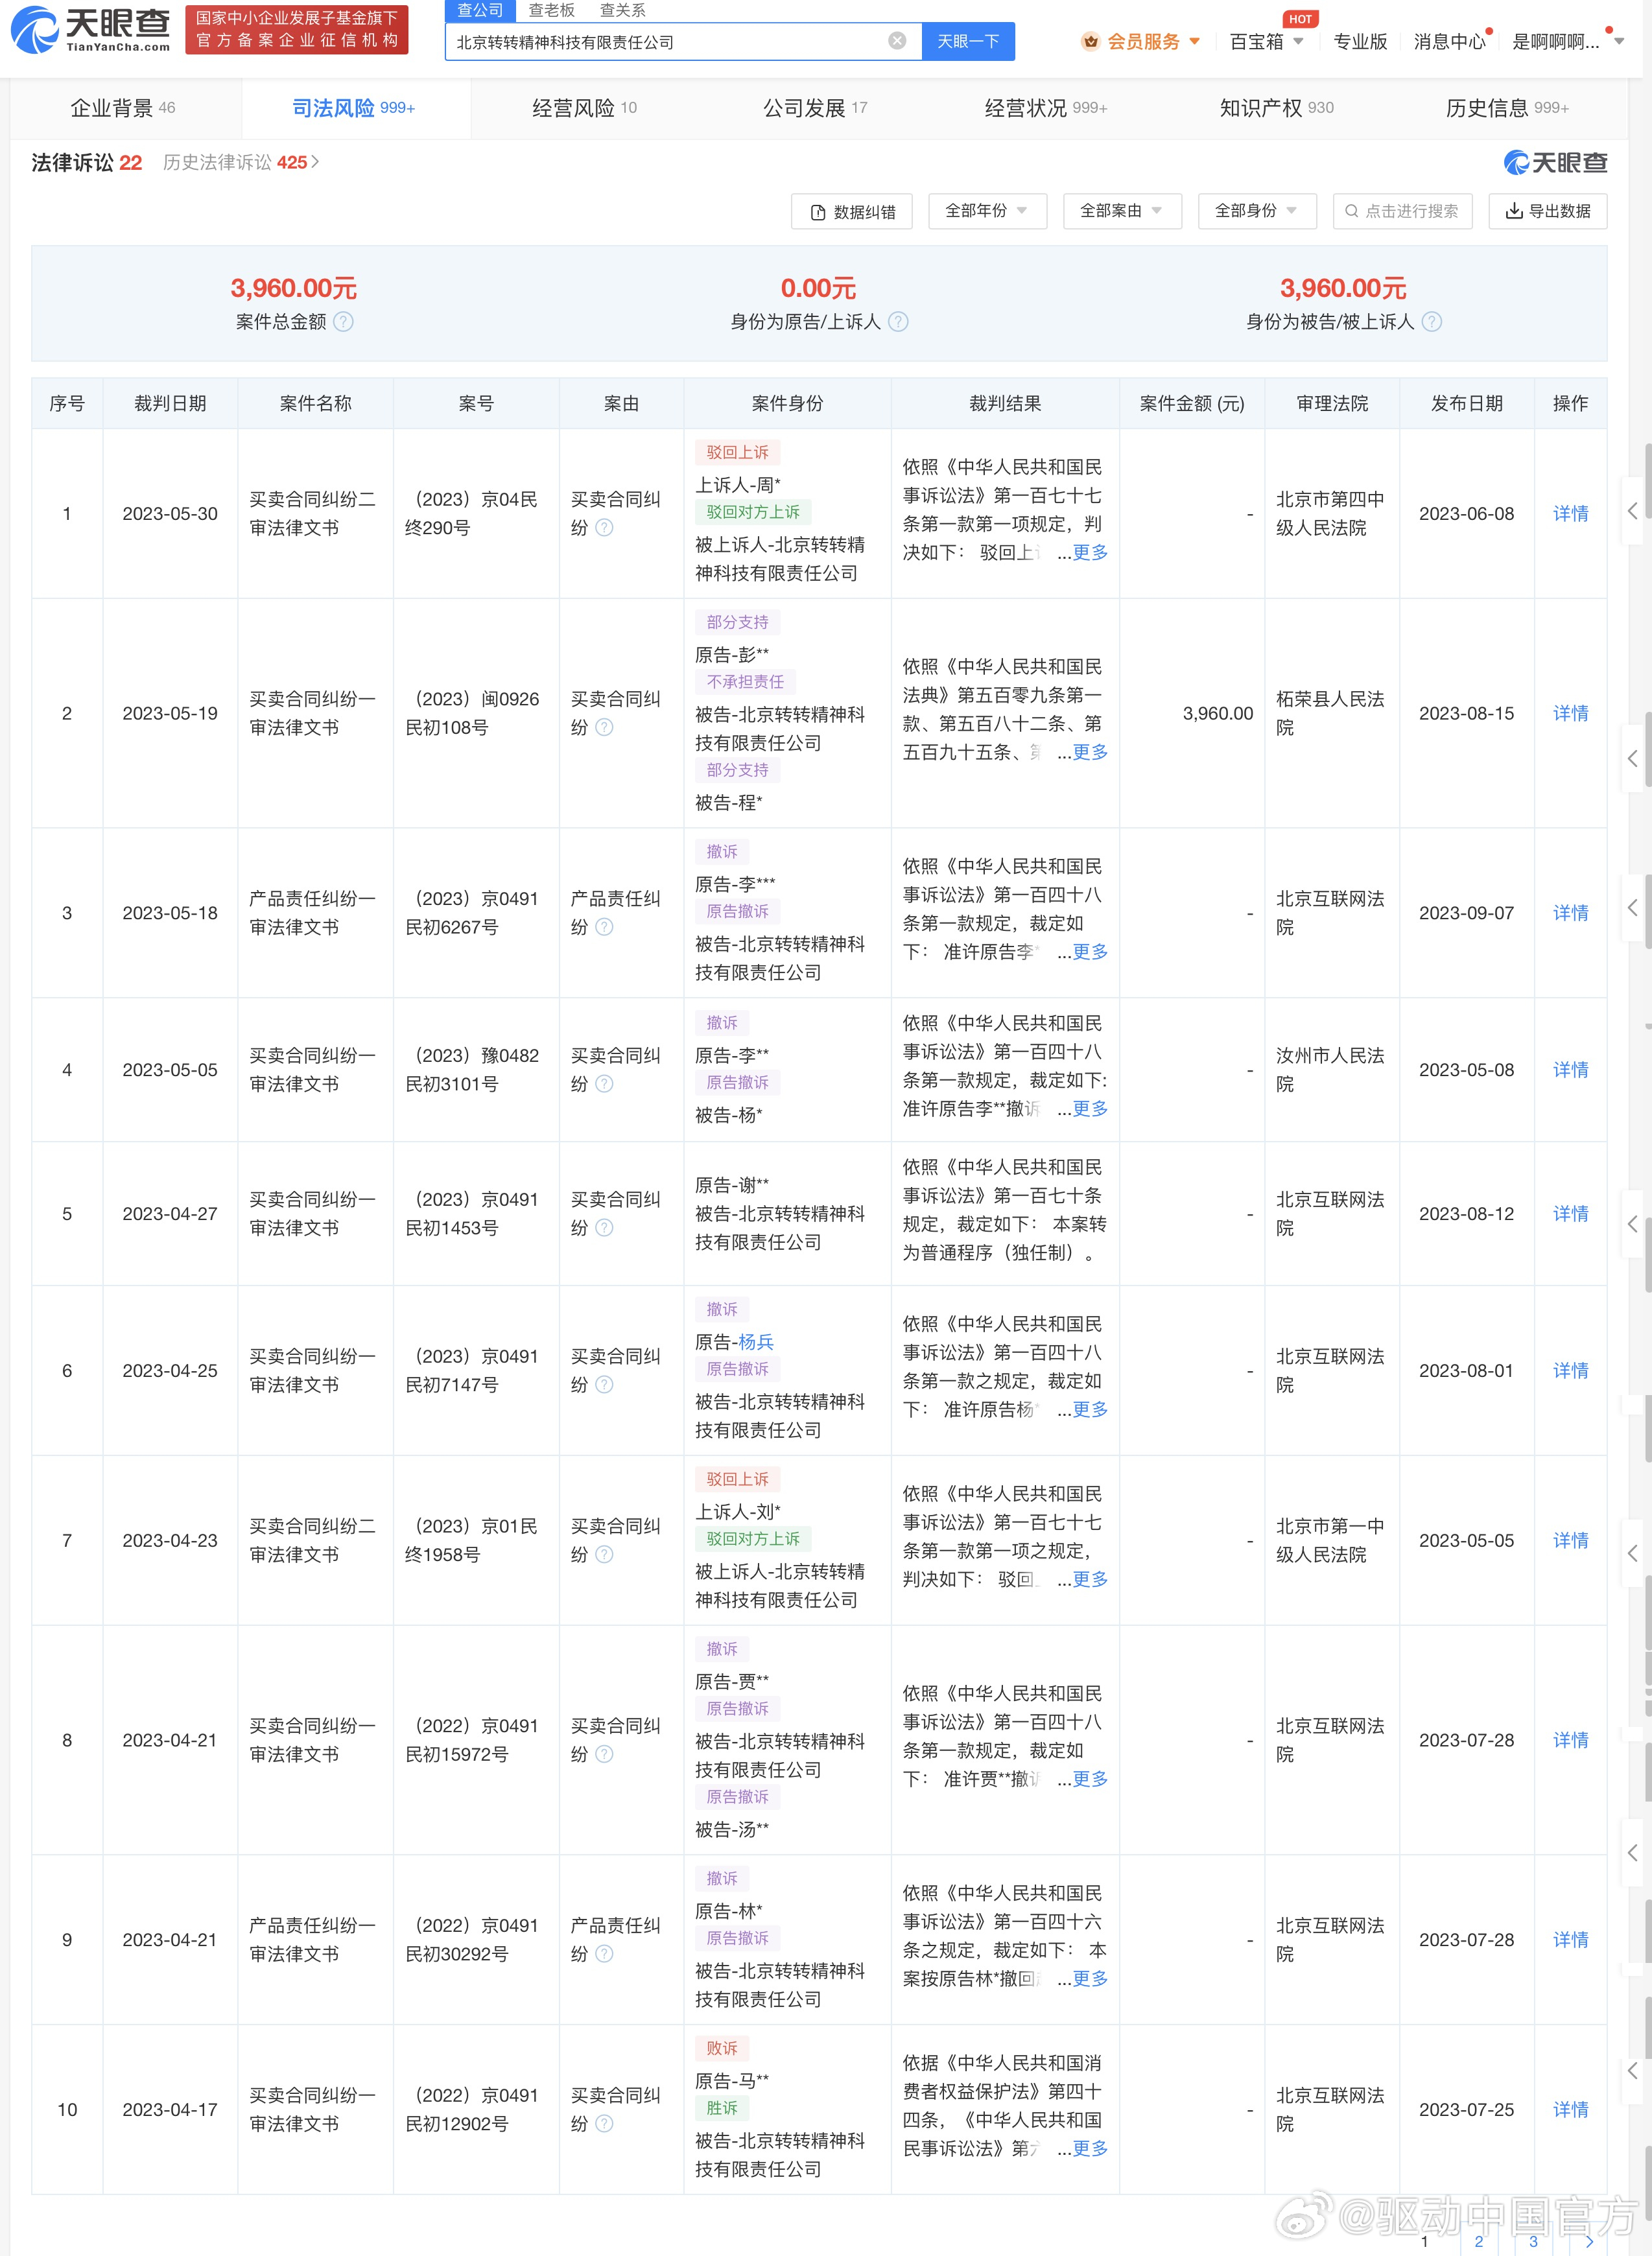Expand 更多 for case 闽0926民初108号 result
This screenshot has height=2256, width=1652.
[1090, 753]
